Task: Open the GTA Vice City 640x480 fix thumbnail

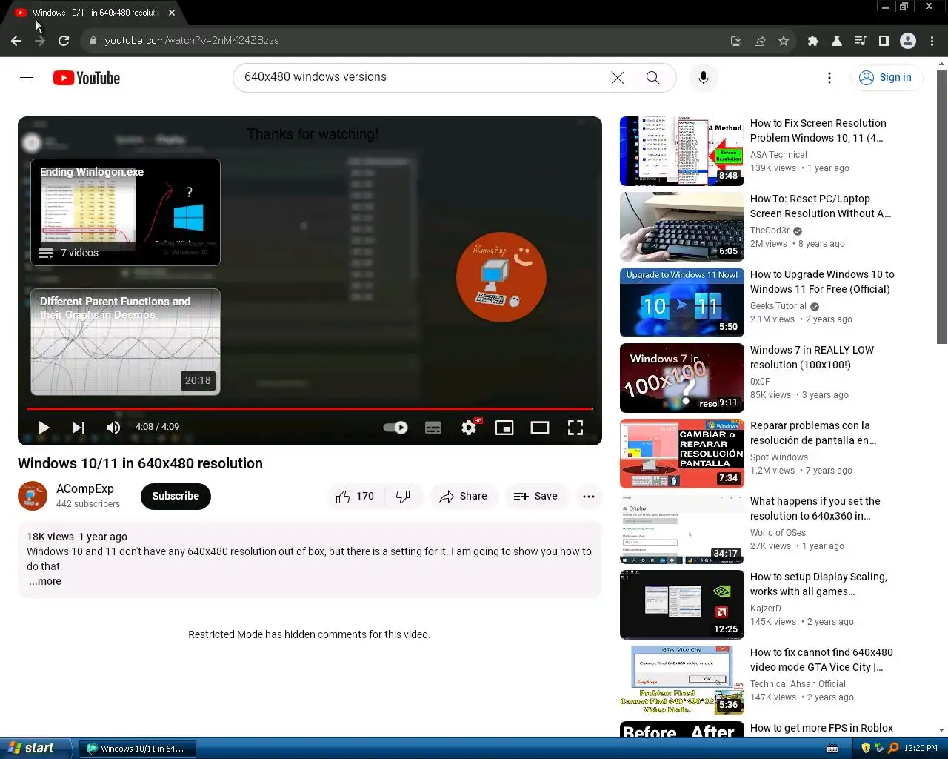Action: click(682, 680)
